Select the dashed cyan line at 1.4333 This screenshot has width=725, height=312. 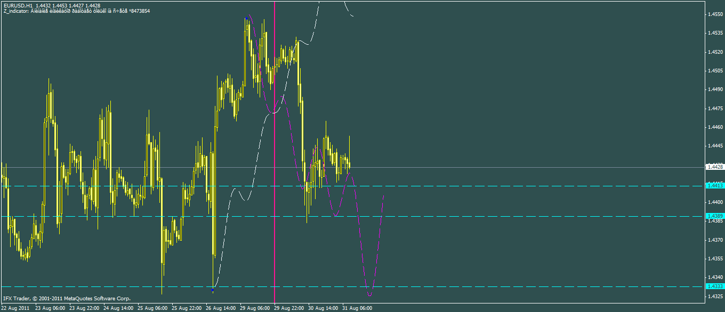click(x=107, y=286)
